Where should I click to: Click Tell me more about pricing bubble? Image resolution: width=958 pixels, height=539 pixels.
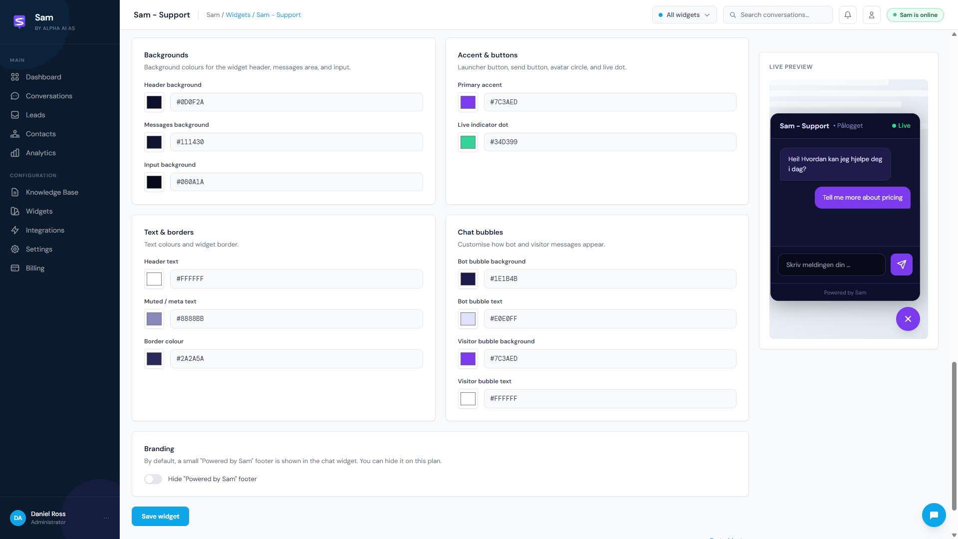862,198
